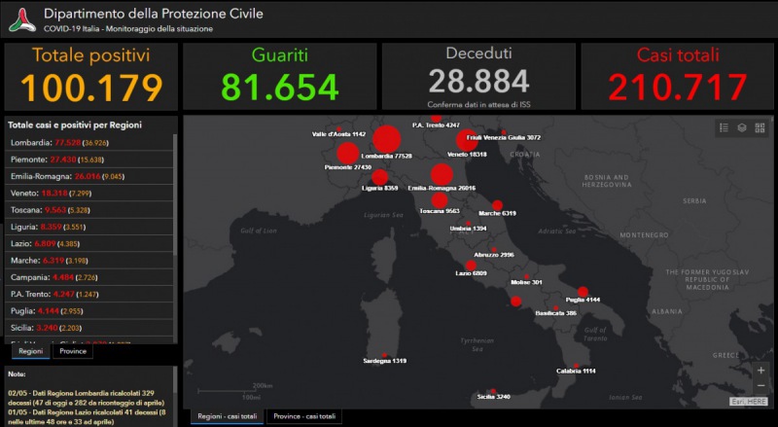Open the map legend list icon
The image size is (778, 427).
724,127
